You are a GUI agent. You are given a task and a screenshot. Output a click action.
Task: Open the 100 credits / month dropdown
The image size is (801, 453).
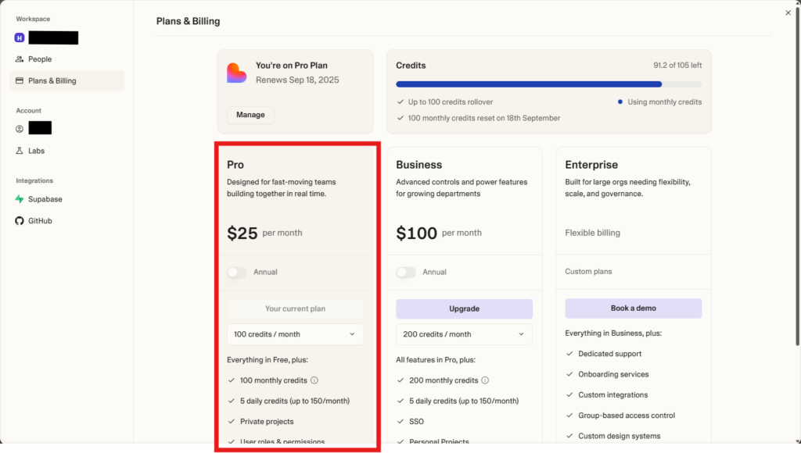tap(295, 334)
